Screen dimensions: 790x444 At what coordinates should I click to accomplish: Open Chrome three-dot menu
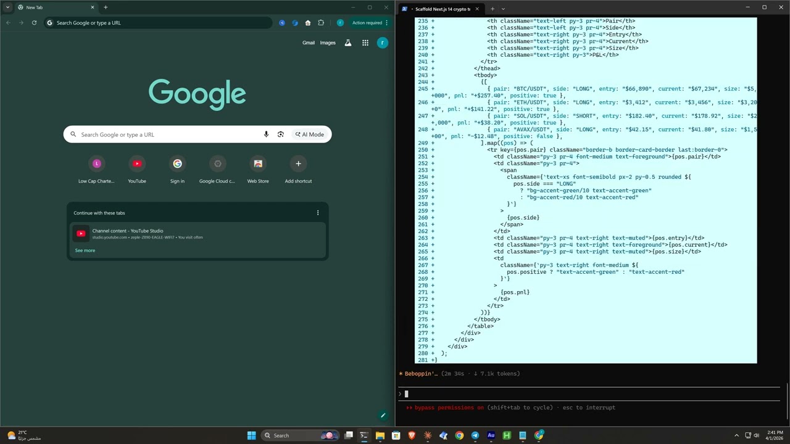(x=387, y=23)
